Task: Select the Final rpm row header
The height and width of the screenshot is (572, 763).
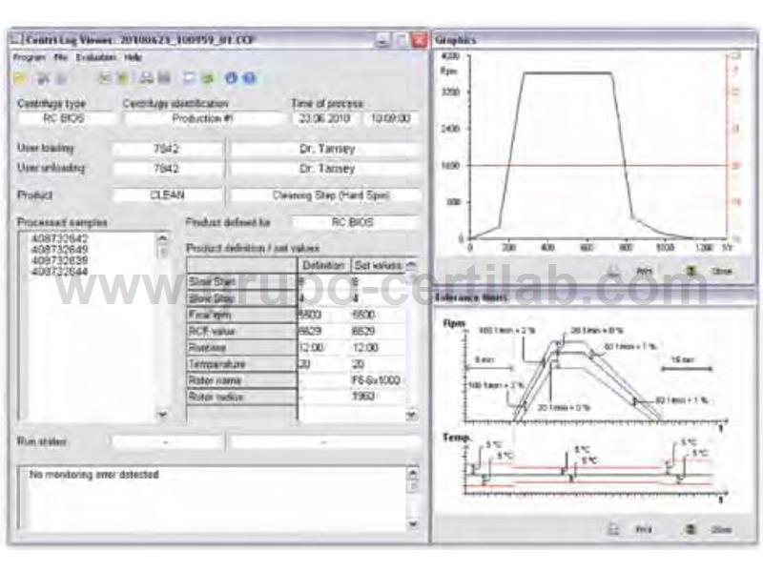Action: pos(240,316)
